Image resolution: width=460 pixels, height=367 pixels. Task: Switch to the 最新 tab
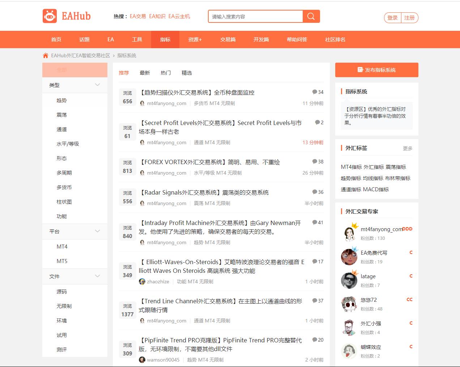pos(145,73)
